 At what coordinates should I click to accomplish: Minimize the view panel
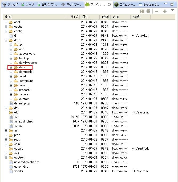(x=166, y=4)
